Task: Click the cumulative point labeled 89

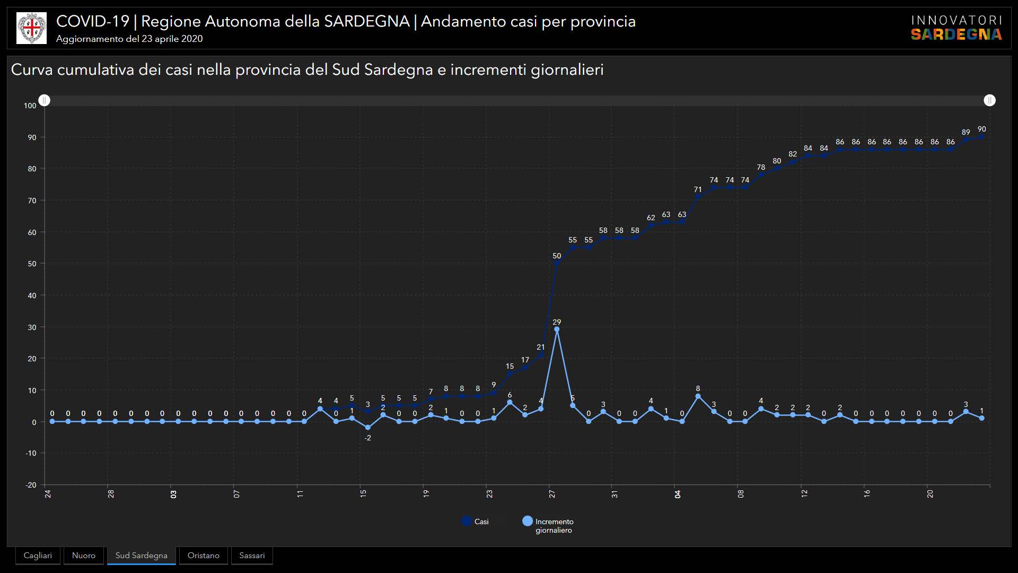Action: (x=966, y=140)
